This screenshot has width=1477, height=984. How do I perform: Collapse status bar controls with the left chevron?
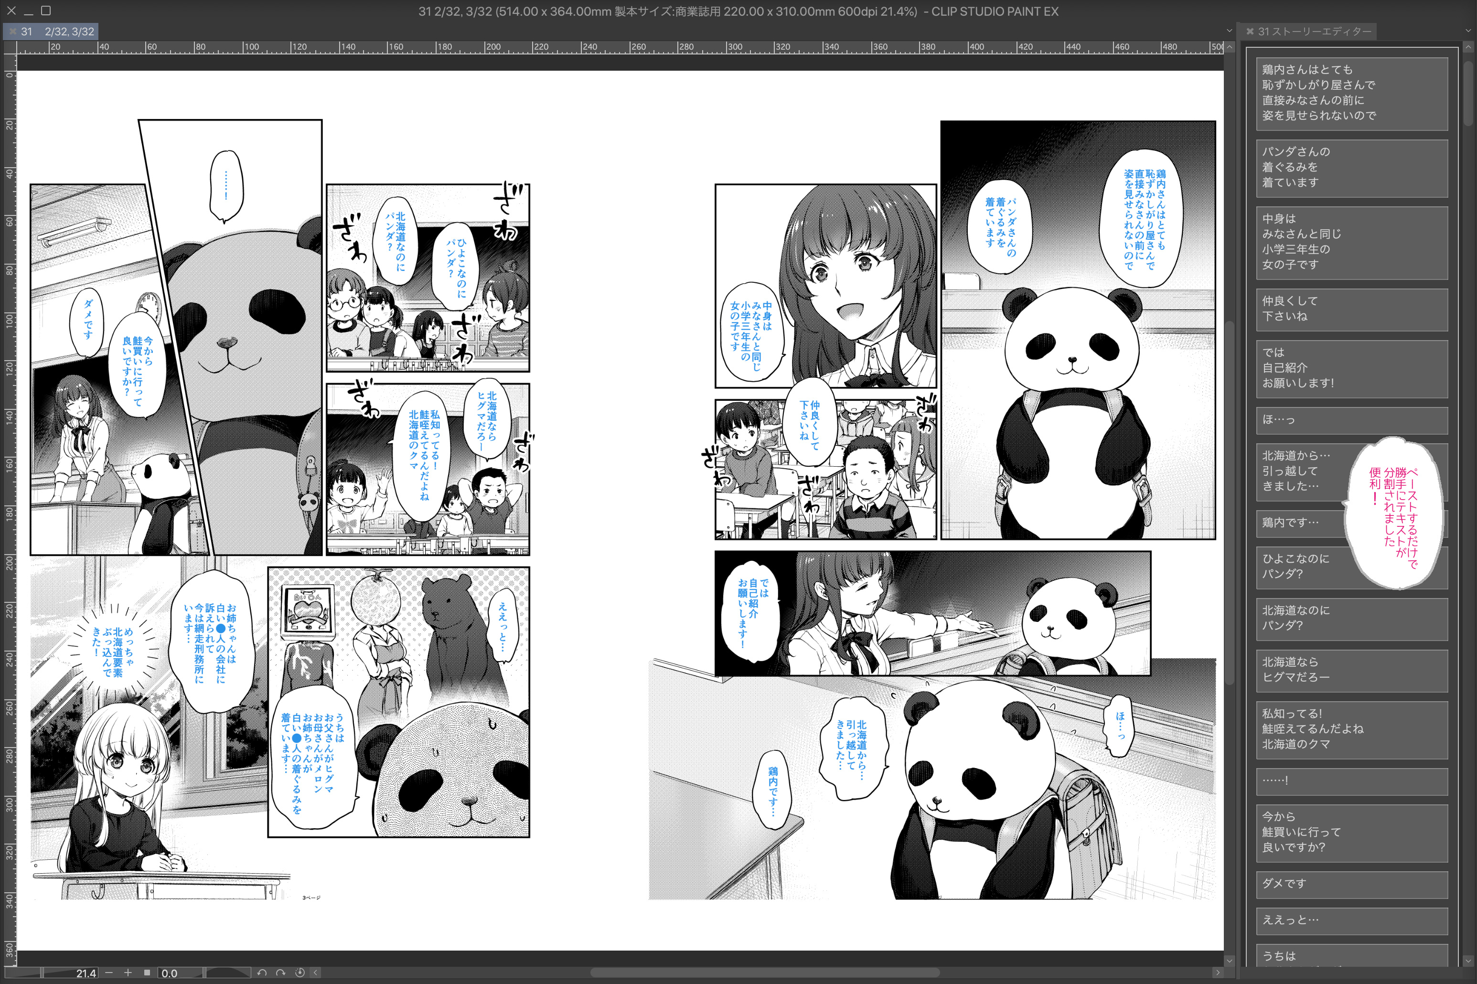click(316, 972)
